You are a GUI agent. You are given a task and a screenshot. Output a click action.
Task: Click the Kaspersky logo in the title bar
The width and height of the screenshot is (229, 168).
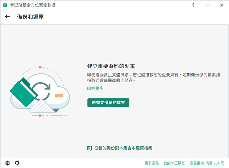point(5,5)
